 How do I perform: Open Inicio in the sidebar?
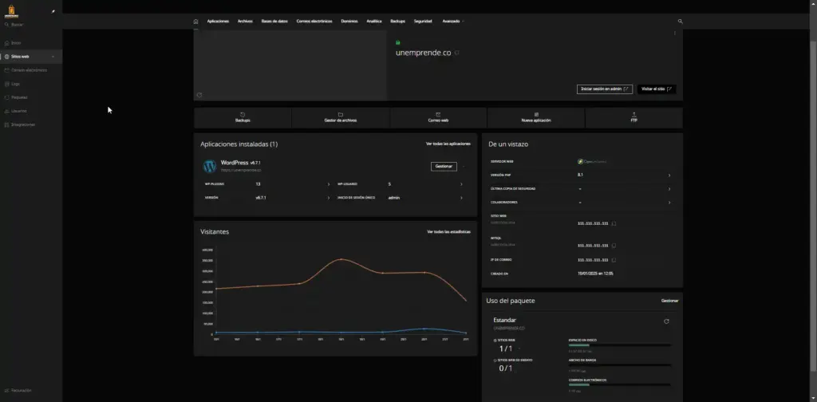click(31, 43)
